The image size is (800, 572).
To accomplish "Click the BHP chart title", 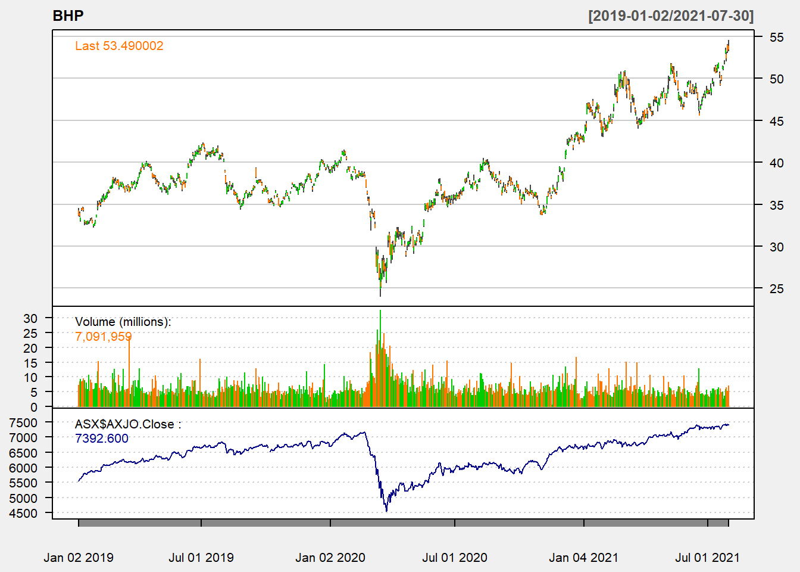I will (68, 16).
